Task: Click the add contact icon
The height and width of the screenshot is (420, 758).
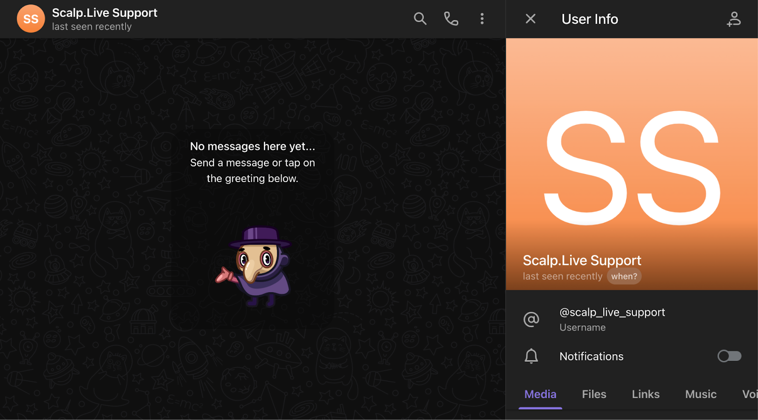Action: point(733,19)
